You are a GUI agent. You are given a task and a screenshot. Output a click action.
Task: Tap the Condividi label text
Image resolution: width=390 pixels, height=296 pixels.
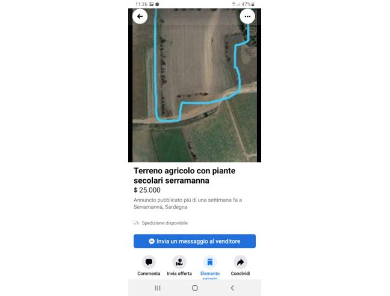(240, 273)
